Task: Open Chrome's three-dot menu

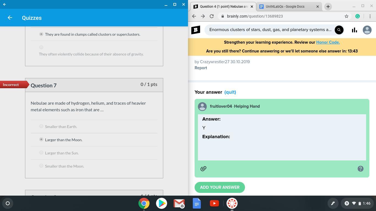Action: [x=370, y=16]
